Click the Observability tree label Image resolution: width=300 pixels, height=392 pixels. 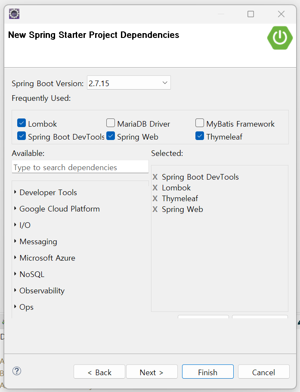42,291
